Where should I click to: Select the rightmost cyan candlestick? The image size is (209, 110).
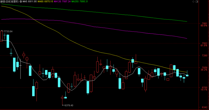tap(187, 75)
